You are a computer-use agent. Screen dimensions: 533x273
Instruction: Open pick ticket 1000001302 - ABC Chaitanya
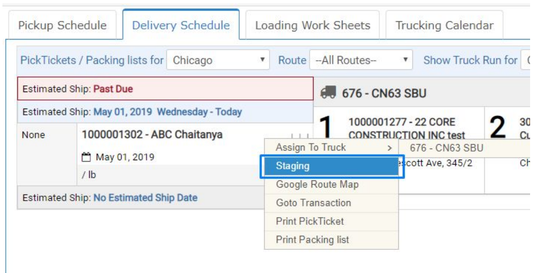(152, 135)
